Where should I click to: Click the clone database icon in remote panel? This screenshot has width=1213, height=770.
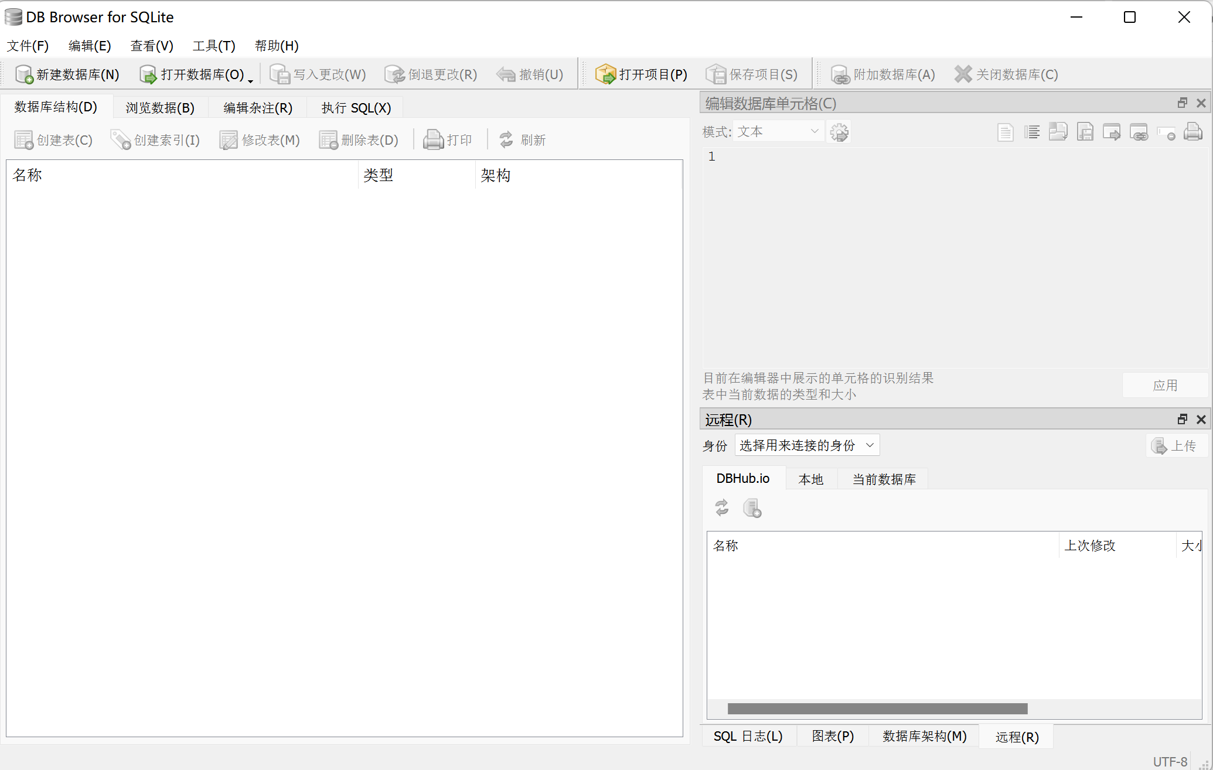(x=752, y=507)
